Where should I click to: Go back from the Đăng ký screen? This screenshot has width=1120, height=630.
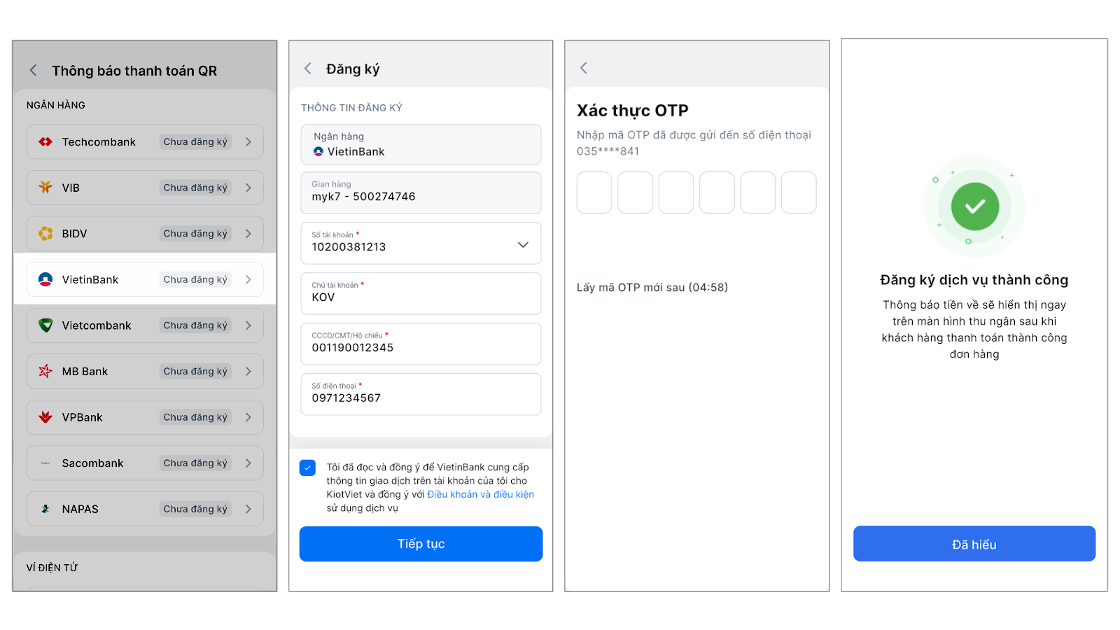pyautogui.click(x=307, y=69)
